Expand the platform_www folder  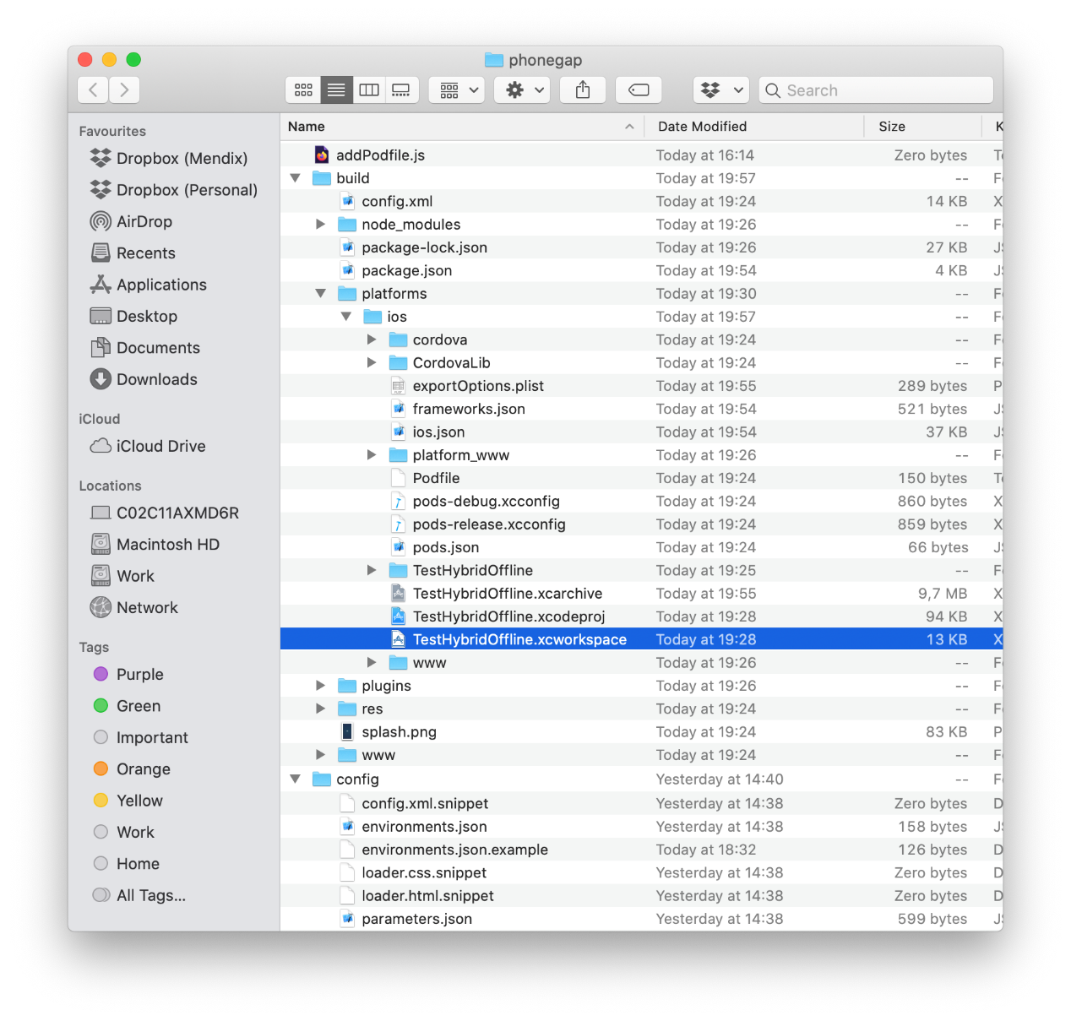(x=372, y=455)
